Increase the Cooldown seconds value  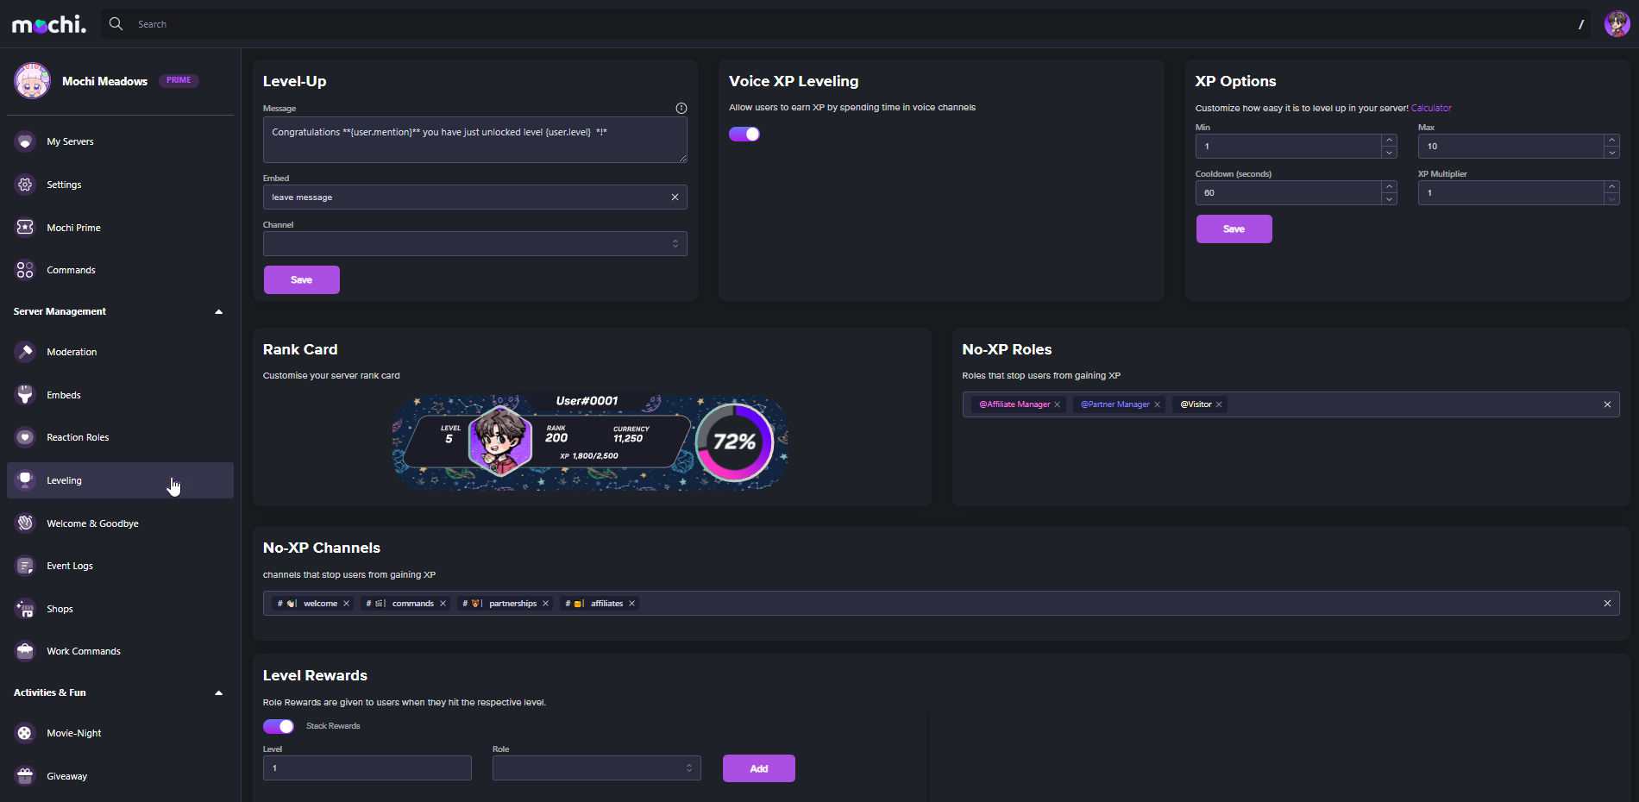[x=1389, y=187]
